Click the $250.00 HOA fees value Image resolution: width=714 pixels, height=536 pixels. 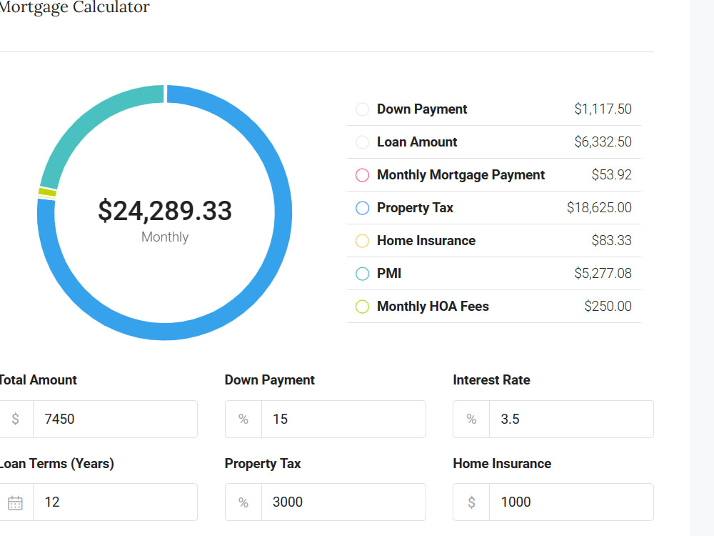tap(608, 306)
